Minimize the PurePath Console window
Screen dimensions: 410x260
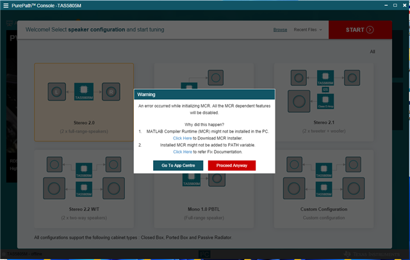coord(386,5)
